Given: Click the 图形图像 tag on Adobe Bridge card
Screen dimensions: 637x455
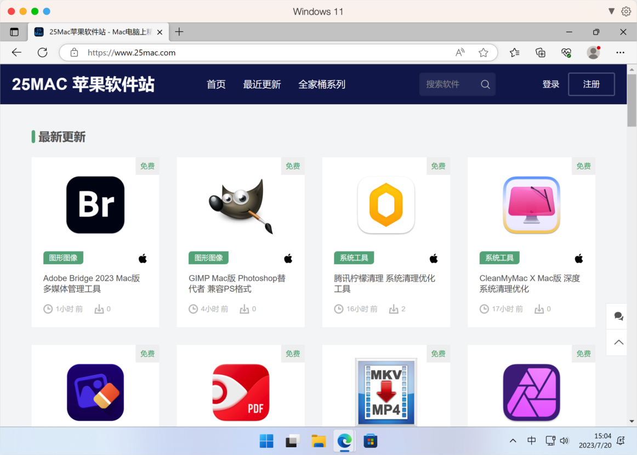Looking at the screenshot, I should click(64, 258).
